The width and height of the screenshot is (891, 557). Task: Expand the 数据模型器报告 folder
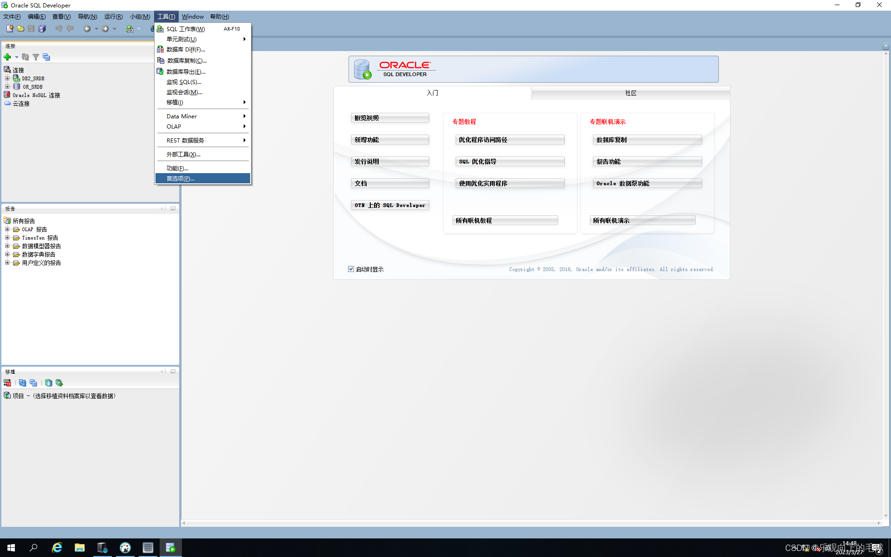[x=7, y=246]
